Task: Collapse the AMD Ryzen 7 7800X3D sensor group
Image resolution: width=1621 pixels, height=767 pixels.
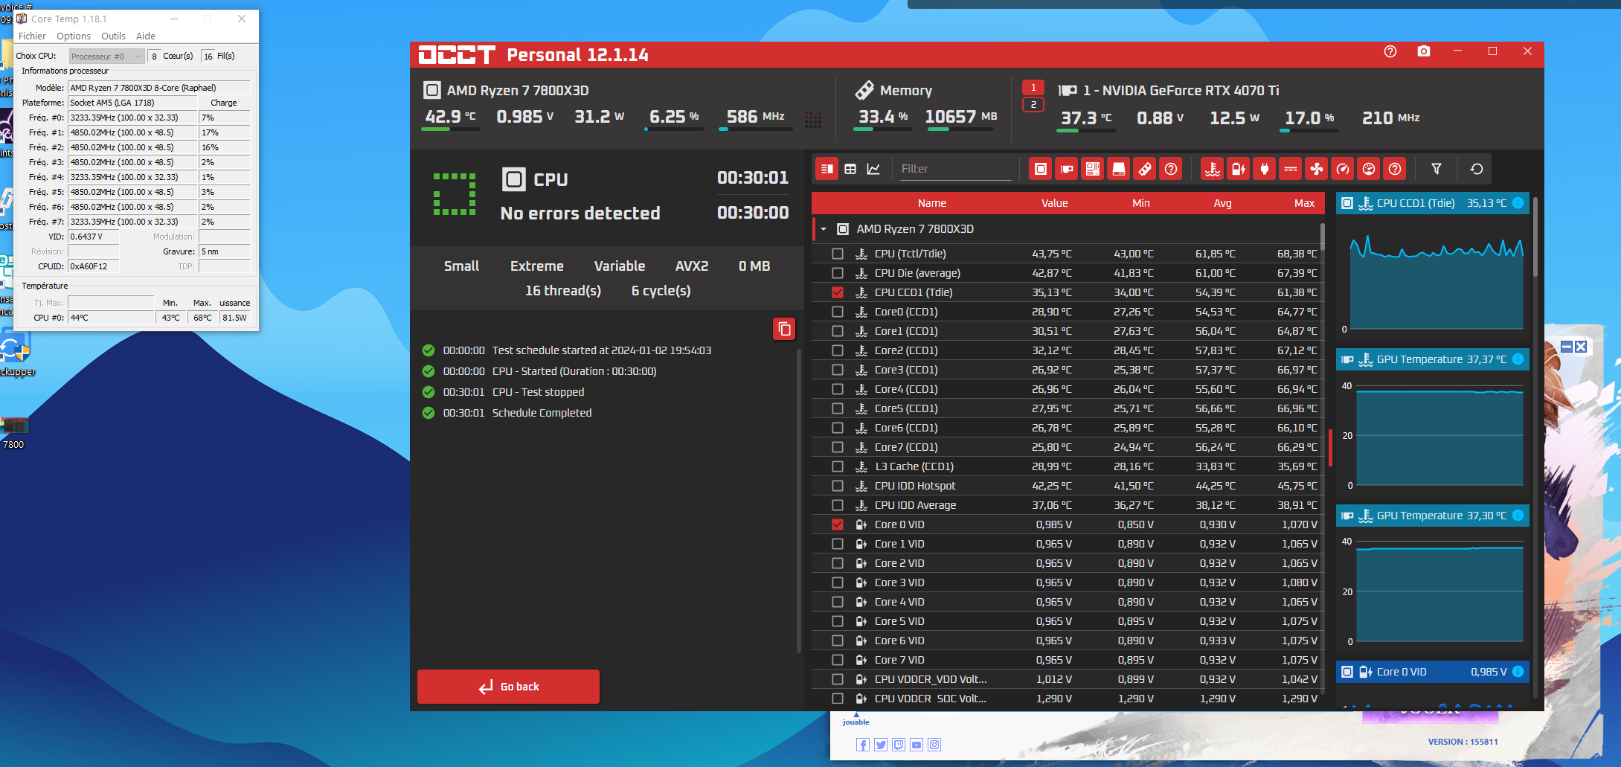Action: (824, 229)
